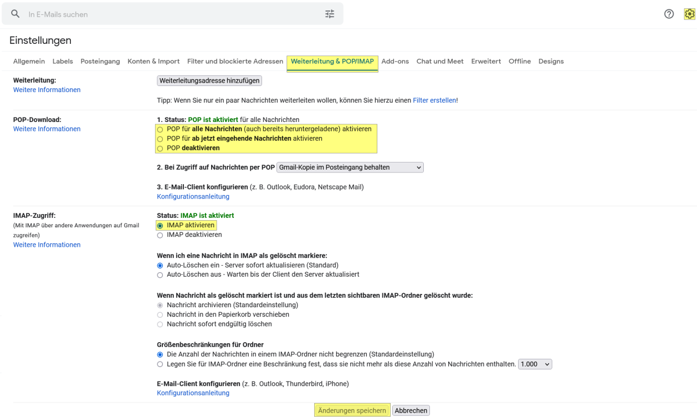
Task: Select the POP deaktivieren radio button
Action: tap(160, 148)
